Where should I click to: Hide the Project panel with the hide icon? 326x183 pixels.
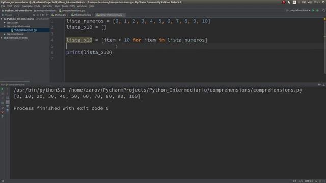[47, 15]
